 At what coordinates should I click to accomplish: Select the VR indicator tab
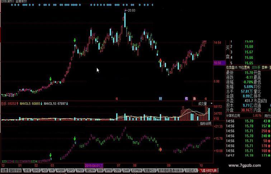tap(52, 170)
